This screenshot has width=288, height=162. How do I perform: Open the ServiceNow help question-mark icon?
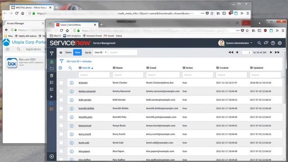pos(273,43)
